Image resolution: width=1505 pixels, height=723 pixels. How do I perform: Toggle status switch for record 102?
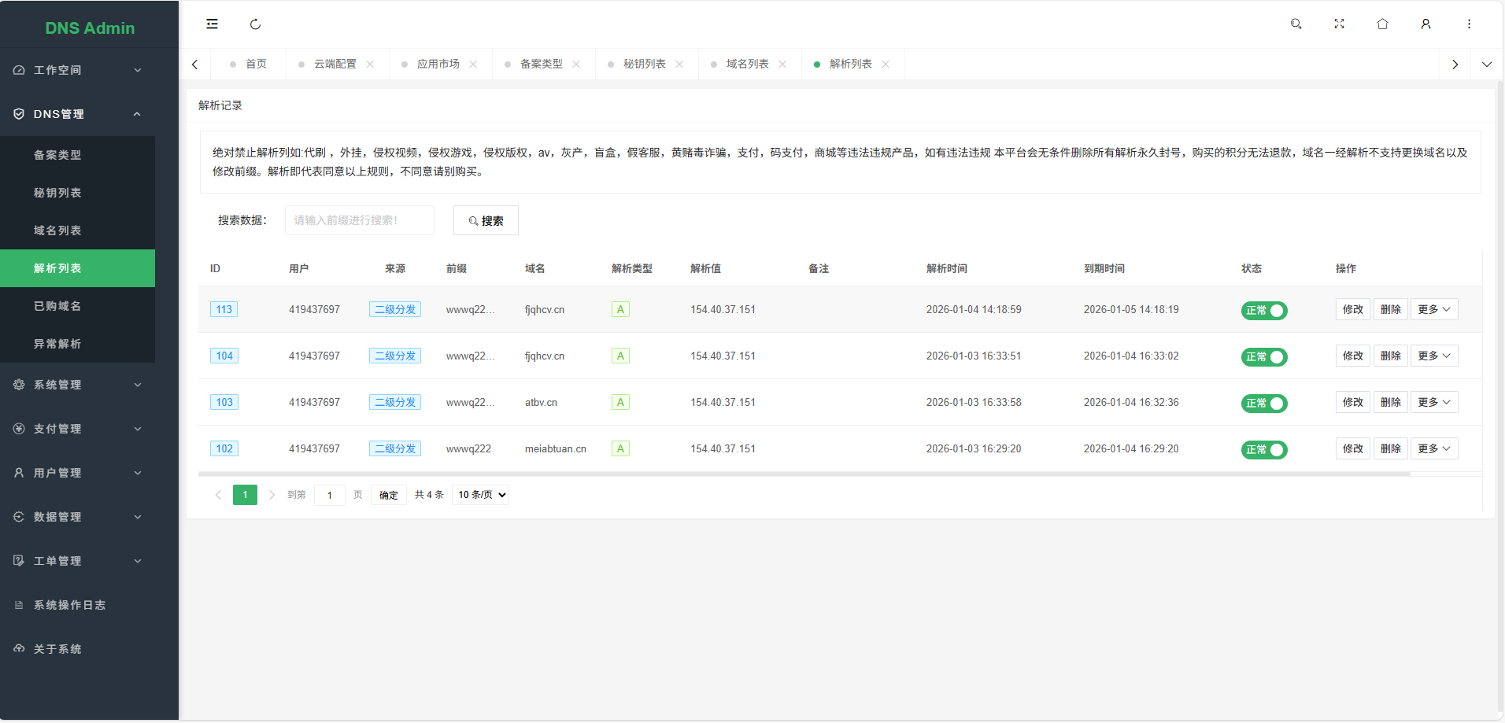tap(1264, 450)
